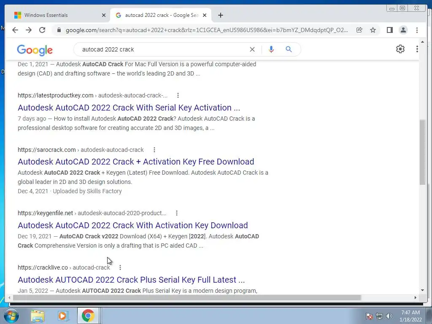Viewport: 432px width, 324px height.
Task: Go to Google home via the logo
Action: [35, 50]
